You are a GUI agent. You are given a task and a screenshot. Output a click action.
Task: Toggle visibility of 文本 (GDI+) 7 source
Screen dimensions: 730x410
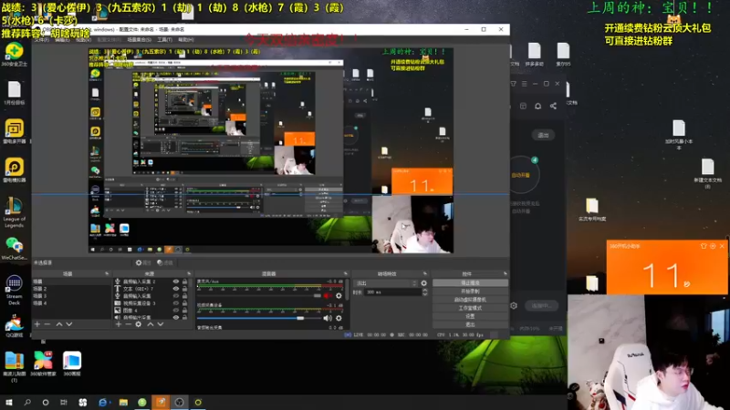pyautogui.click(x=176, y=289)
